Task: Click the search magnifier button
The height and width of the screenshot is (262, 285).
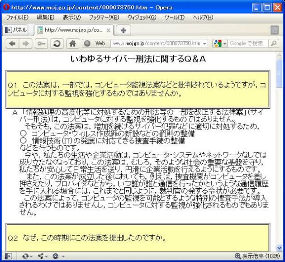Action: point(273,43)
